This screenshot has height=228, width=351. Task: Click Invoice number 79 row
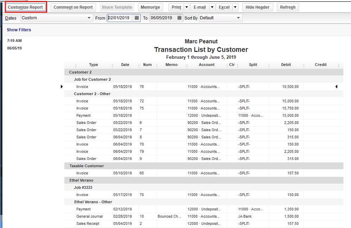tap(204, 152)
